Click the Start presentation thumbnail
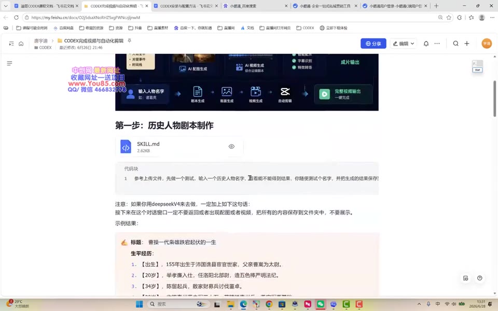This screenshot has height=311, width=498. [477, 66]
